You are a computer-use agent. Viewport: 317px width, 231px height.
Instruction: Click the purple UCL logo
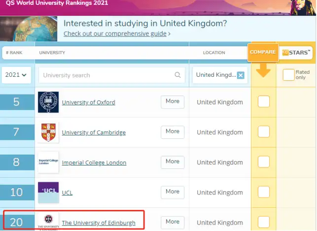[x=48, y=193]
